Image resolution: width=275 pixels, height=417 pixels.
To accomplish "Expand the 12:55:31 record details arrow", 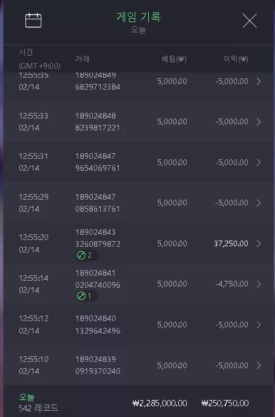I will (x=259, y=162).
